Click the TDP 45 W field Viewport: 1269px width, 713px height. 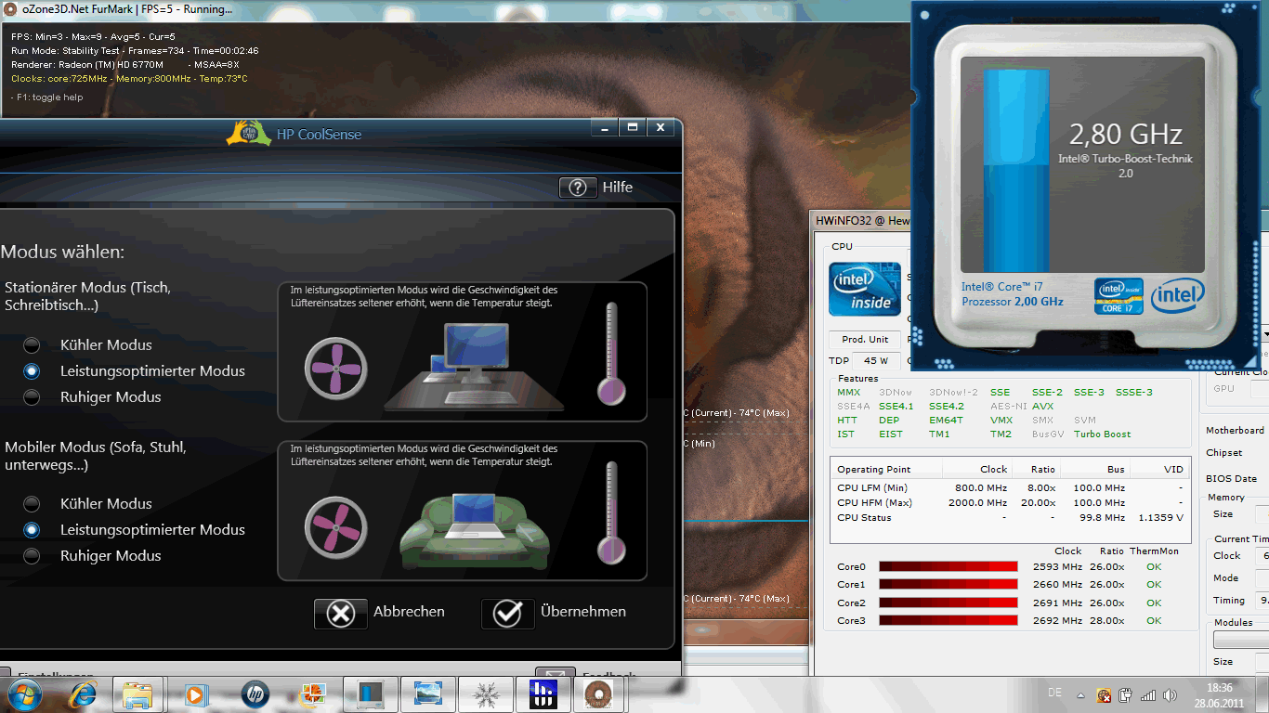876,361
